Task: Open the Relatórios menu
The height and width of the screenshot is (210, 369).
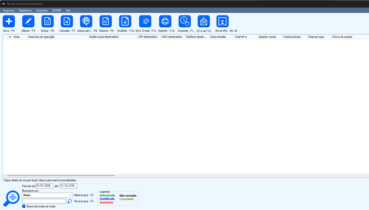Action: [x=26, y=10]
